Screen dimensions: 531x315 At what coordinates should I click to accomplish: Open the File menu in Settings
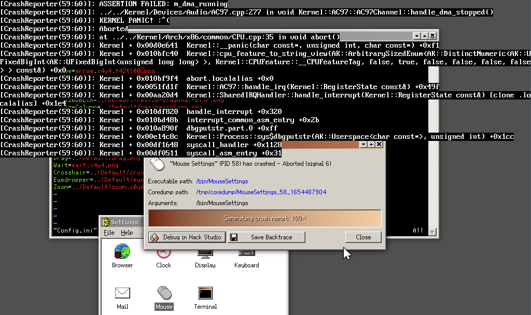pos(109,233)
